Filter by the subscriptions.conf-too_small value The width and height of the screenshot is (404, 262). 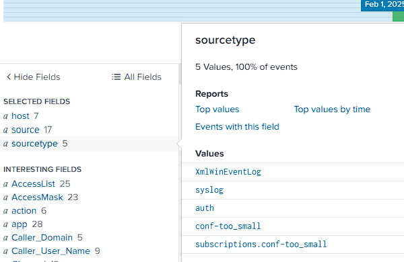[x=261, y=244]
